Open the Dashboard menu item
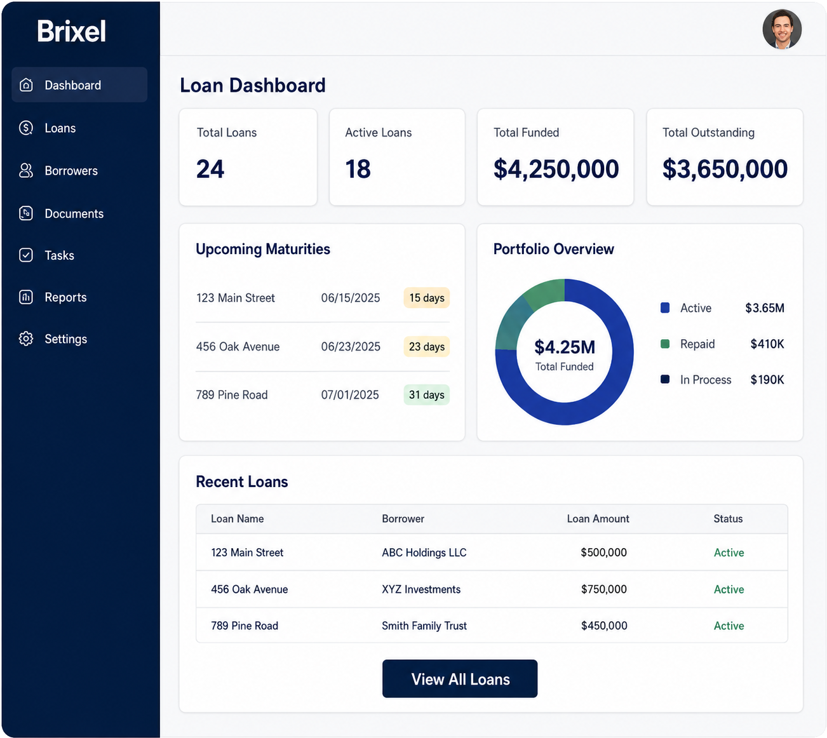827x738 pixels. tap(79, 85)
